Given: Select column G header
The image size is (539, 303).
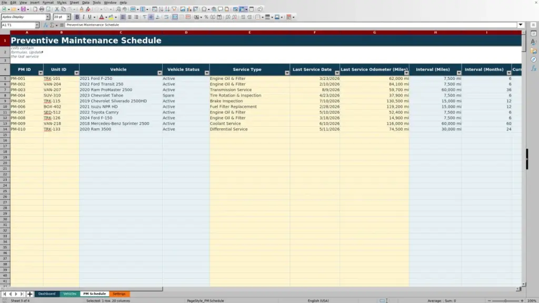Looking at the screenshot, I should point(375,33).
